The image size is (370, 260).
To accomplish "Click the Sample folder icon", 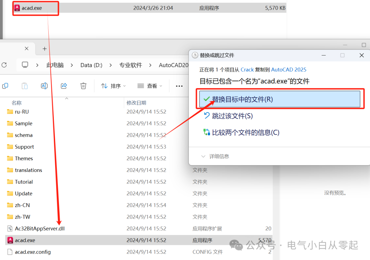I will click(x=10, y=123).
